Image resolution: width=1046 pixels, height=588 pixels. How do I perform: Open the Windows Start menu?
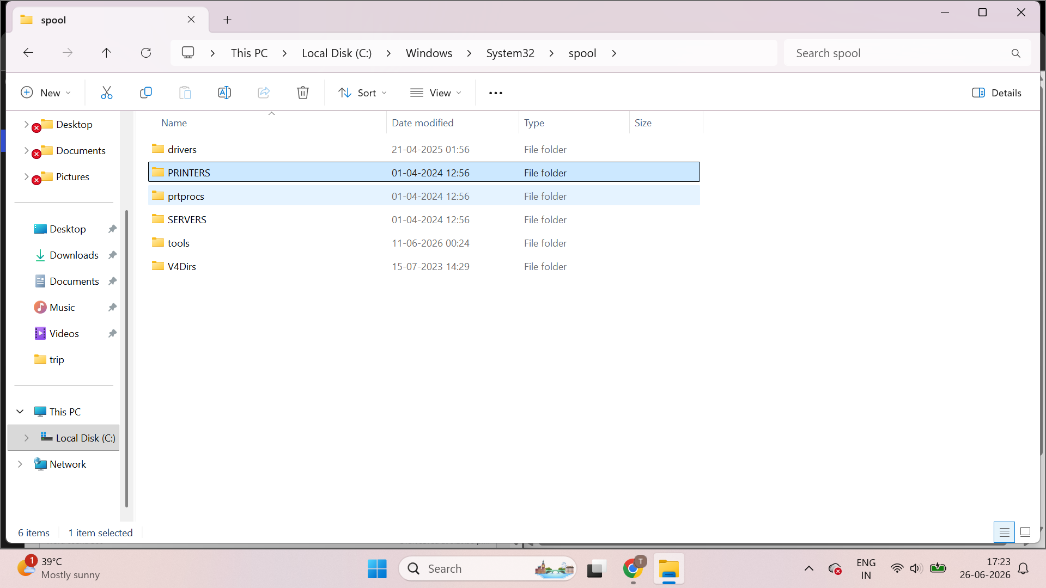click(377, 569)
